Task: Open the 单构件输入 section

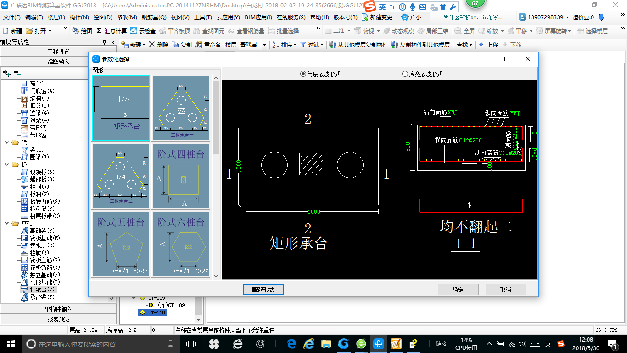Action: [x=58, y=309]
